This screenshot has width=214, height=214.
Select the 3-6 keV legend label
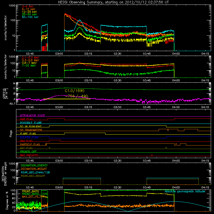pos(28,6)
